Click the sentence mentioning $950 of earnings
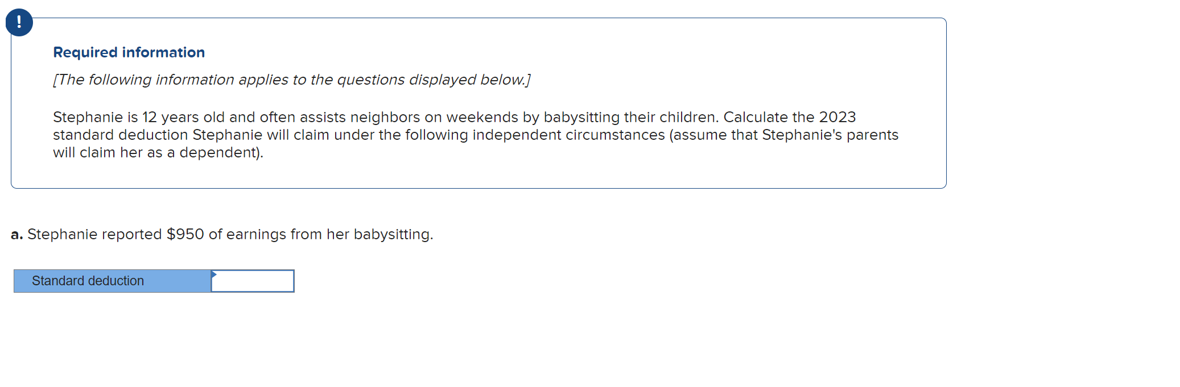The height and width of the screenshot is (387, 1180). point(222,234)
